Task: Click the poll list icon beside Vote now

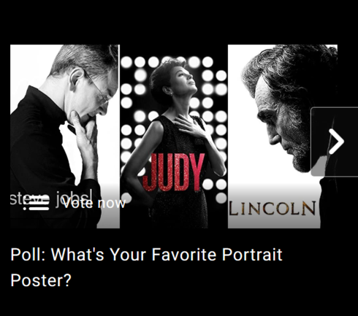Action: (37, 202)
